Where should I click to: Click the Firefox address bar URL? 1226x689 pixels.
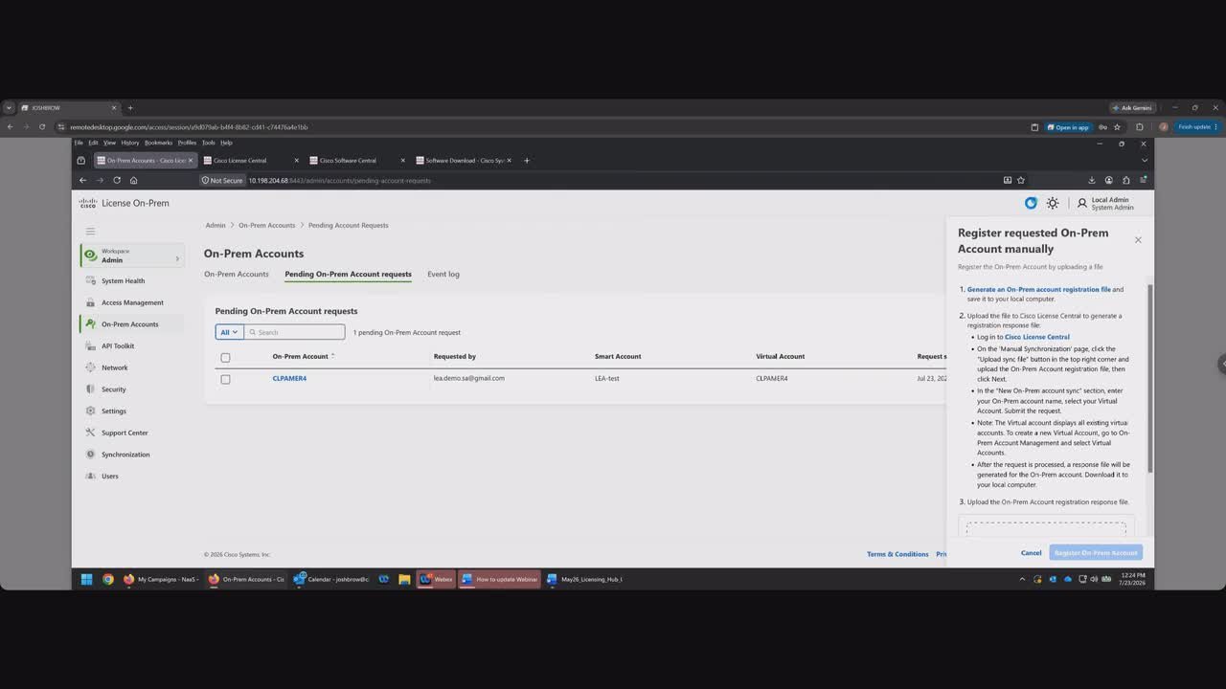[340, 180]
